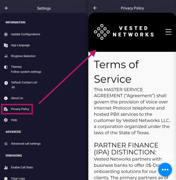176x180 pixels.
Task: Click the Themes half-circle icon
Action: click(6, 67)
